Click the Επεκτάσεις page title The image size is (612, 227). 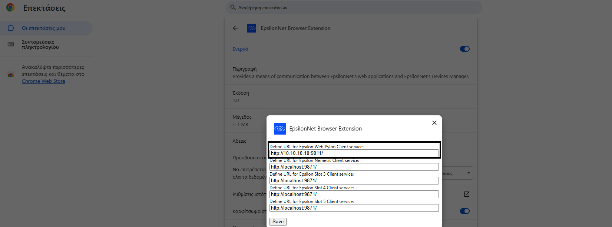click(44, 8)
